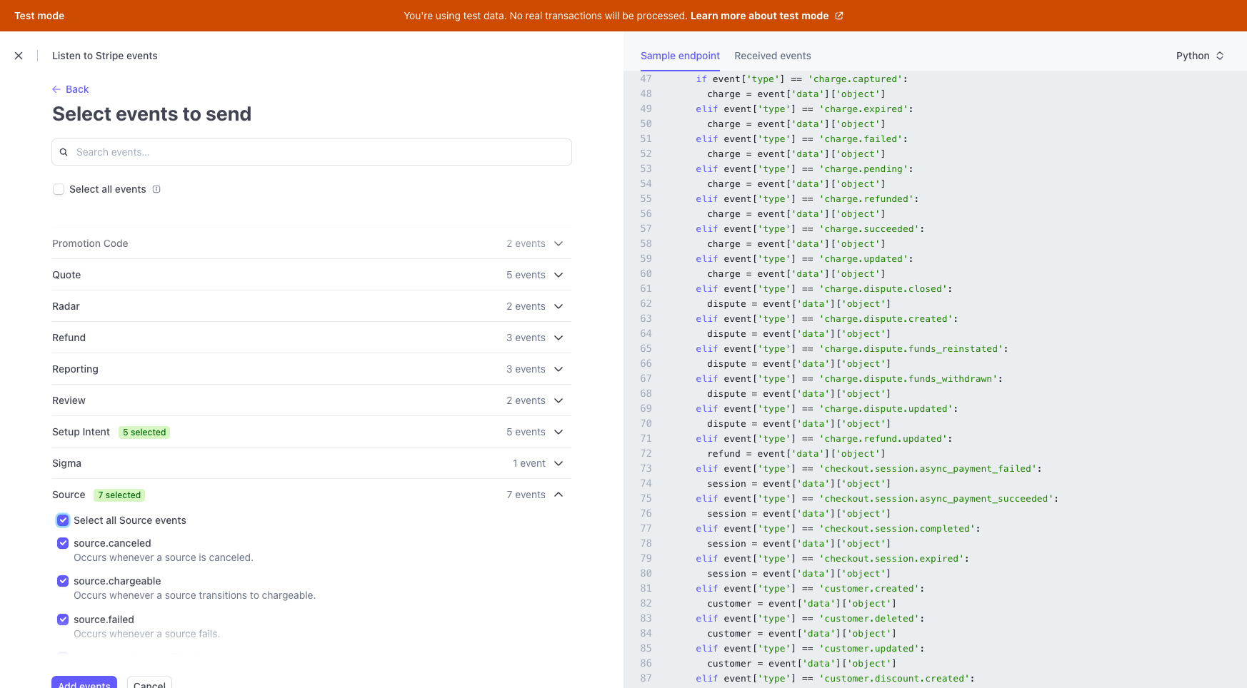
Task: Click the Back arrow link
Action: (x=70, y=89)
